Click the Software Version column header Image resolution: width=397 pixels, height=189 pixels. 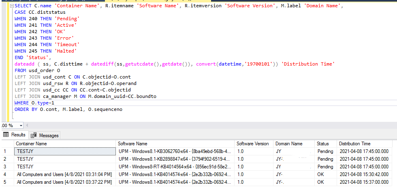[252, 144]
